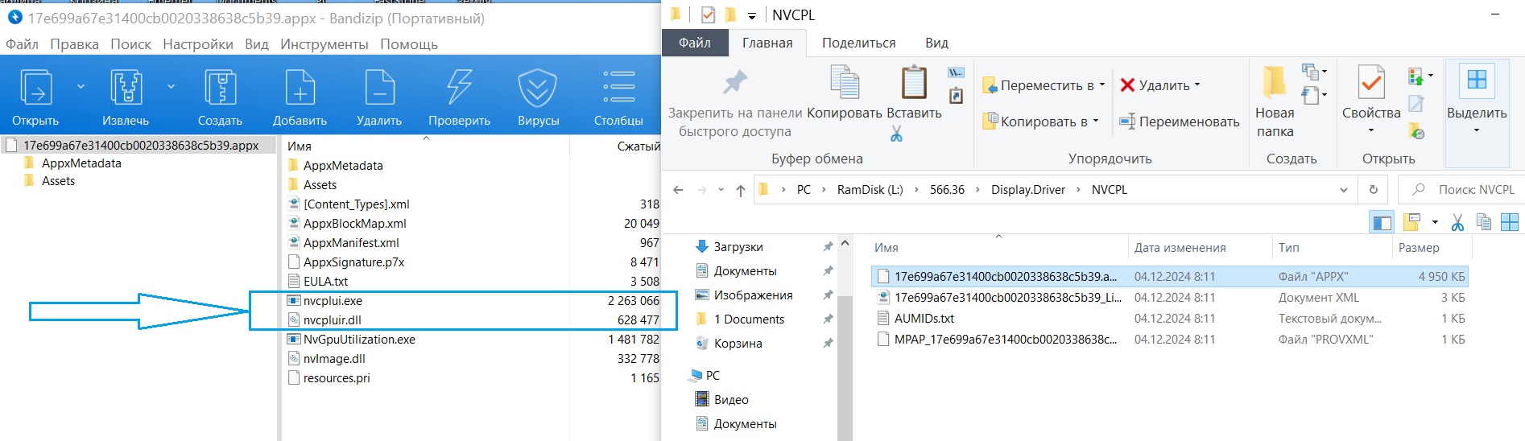The height and width of the screenshot is (441, 1525).
Task: Select the AppxMetadata folder in Bandizip tree
Action: [x=81, y=163]
